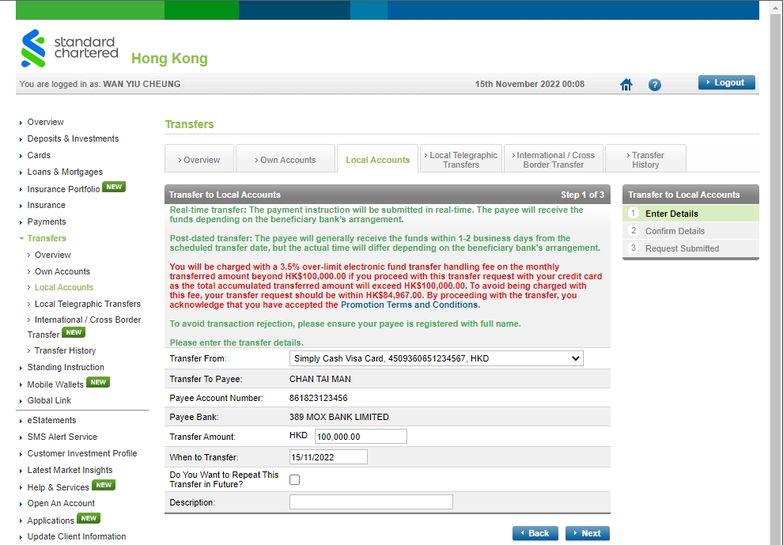This screenshot has height=545, width=783.
Task: Click the NEW badge beside Help & Services
Action: (x=104, y=485)
